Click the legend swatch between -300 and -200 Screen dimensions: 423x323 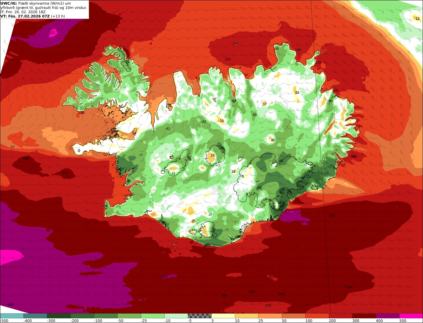coord(59,316)
